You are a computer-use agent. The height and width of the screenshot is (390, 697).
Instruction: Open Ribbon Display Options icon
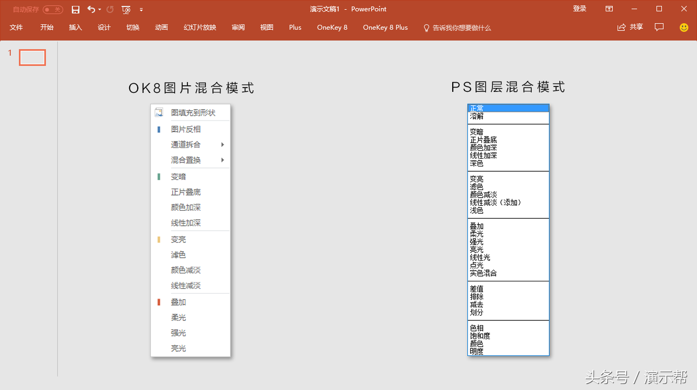click(609, 9)
